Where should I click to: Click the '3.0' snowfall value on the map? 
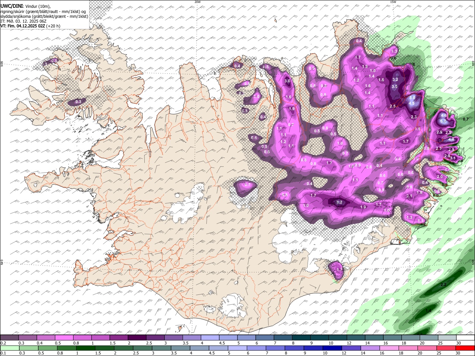287,81
